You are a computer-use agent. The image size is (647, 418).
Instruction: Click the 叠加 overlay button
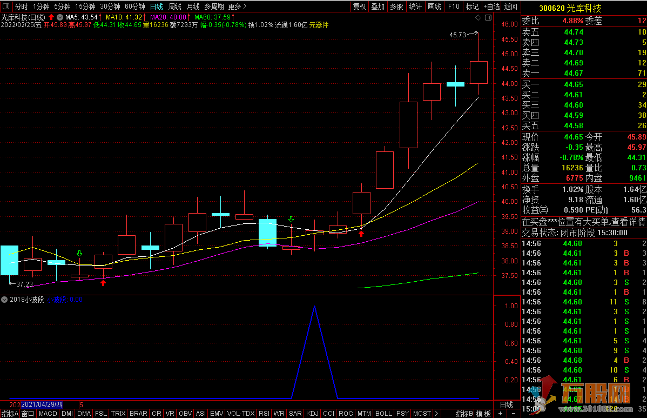(378, 6)
